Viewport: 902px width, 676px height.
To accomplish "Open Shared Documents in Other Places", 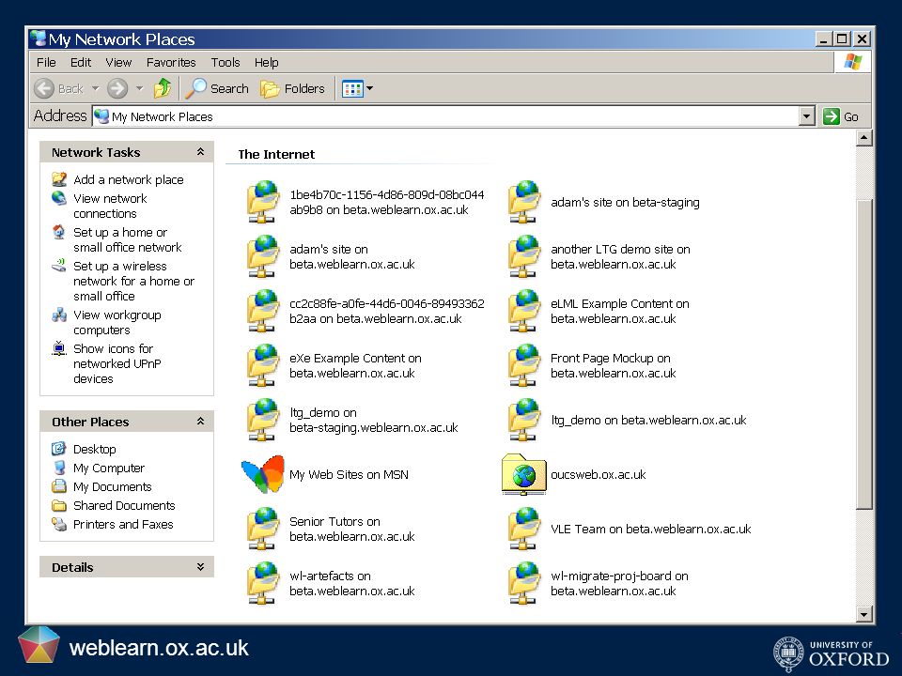I will [x=124, y=505].
